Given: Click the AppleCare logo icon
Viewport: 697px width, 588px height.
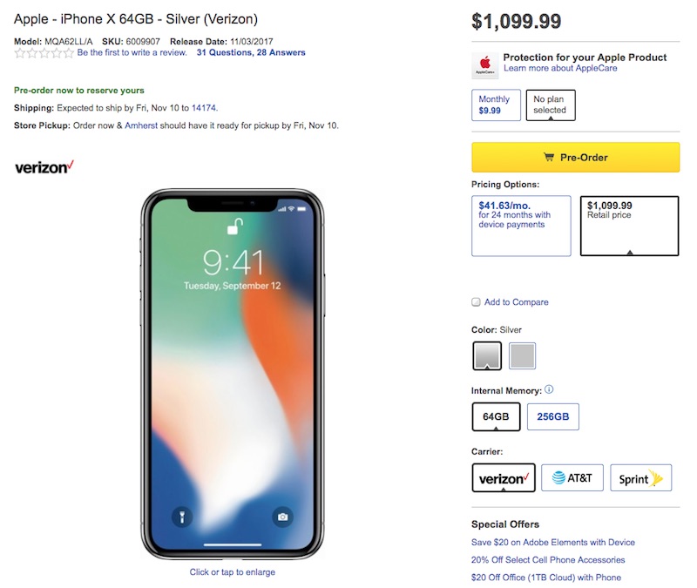Looking at the screenshot, I should tap(485, 65).
